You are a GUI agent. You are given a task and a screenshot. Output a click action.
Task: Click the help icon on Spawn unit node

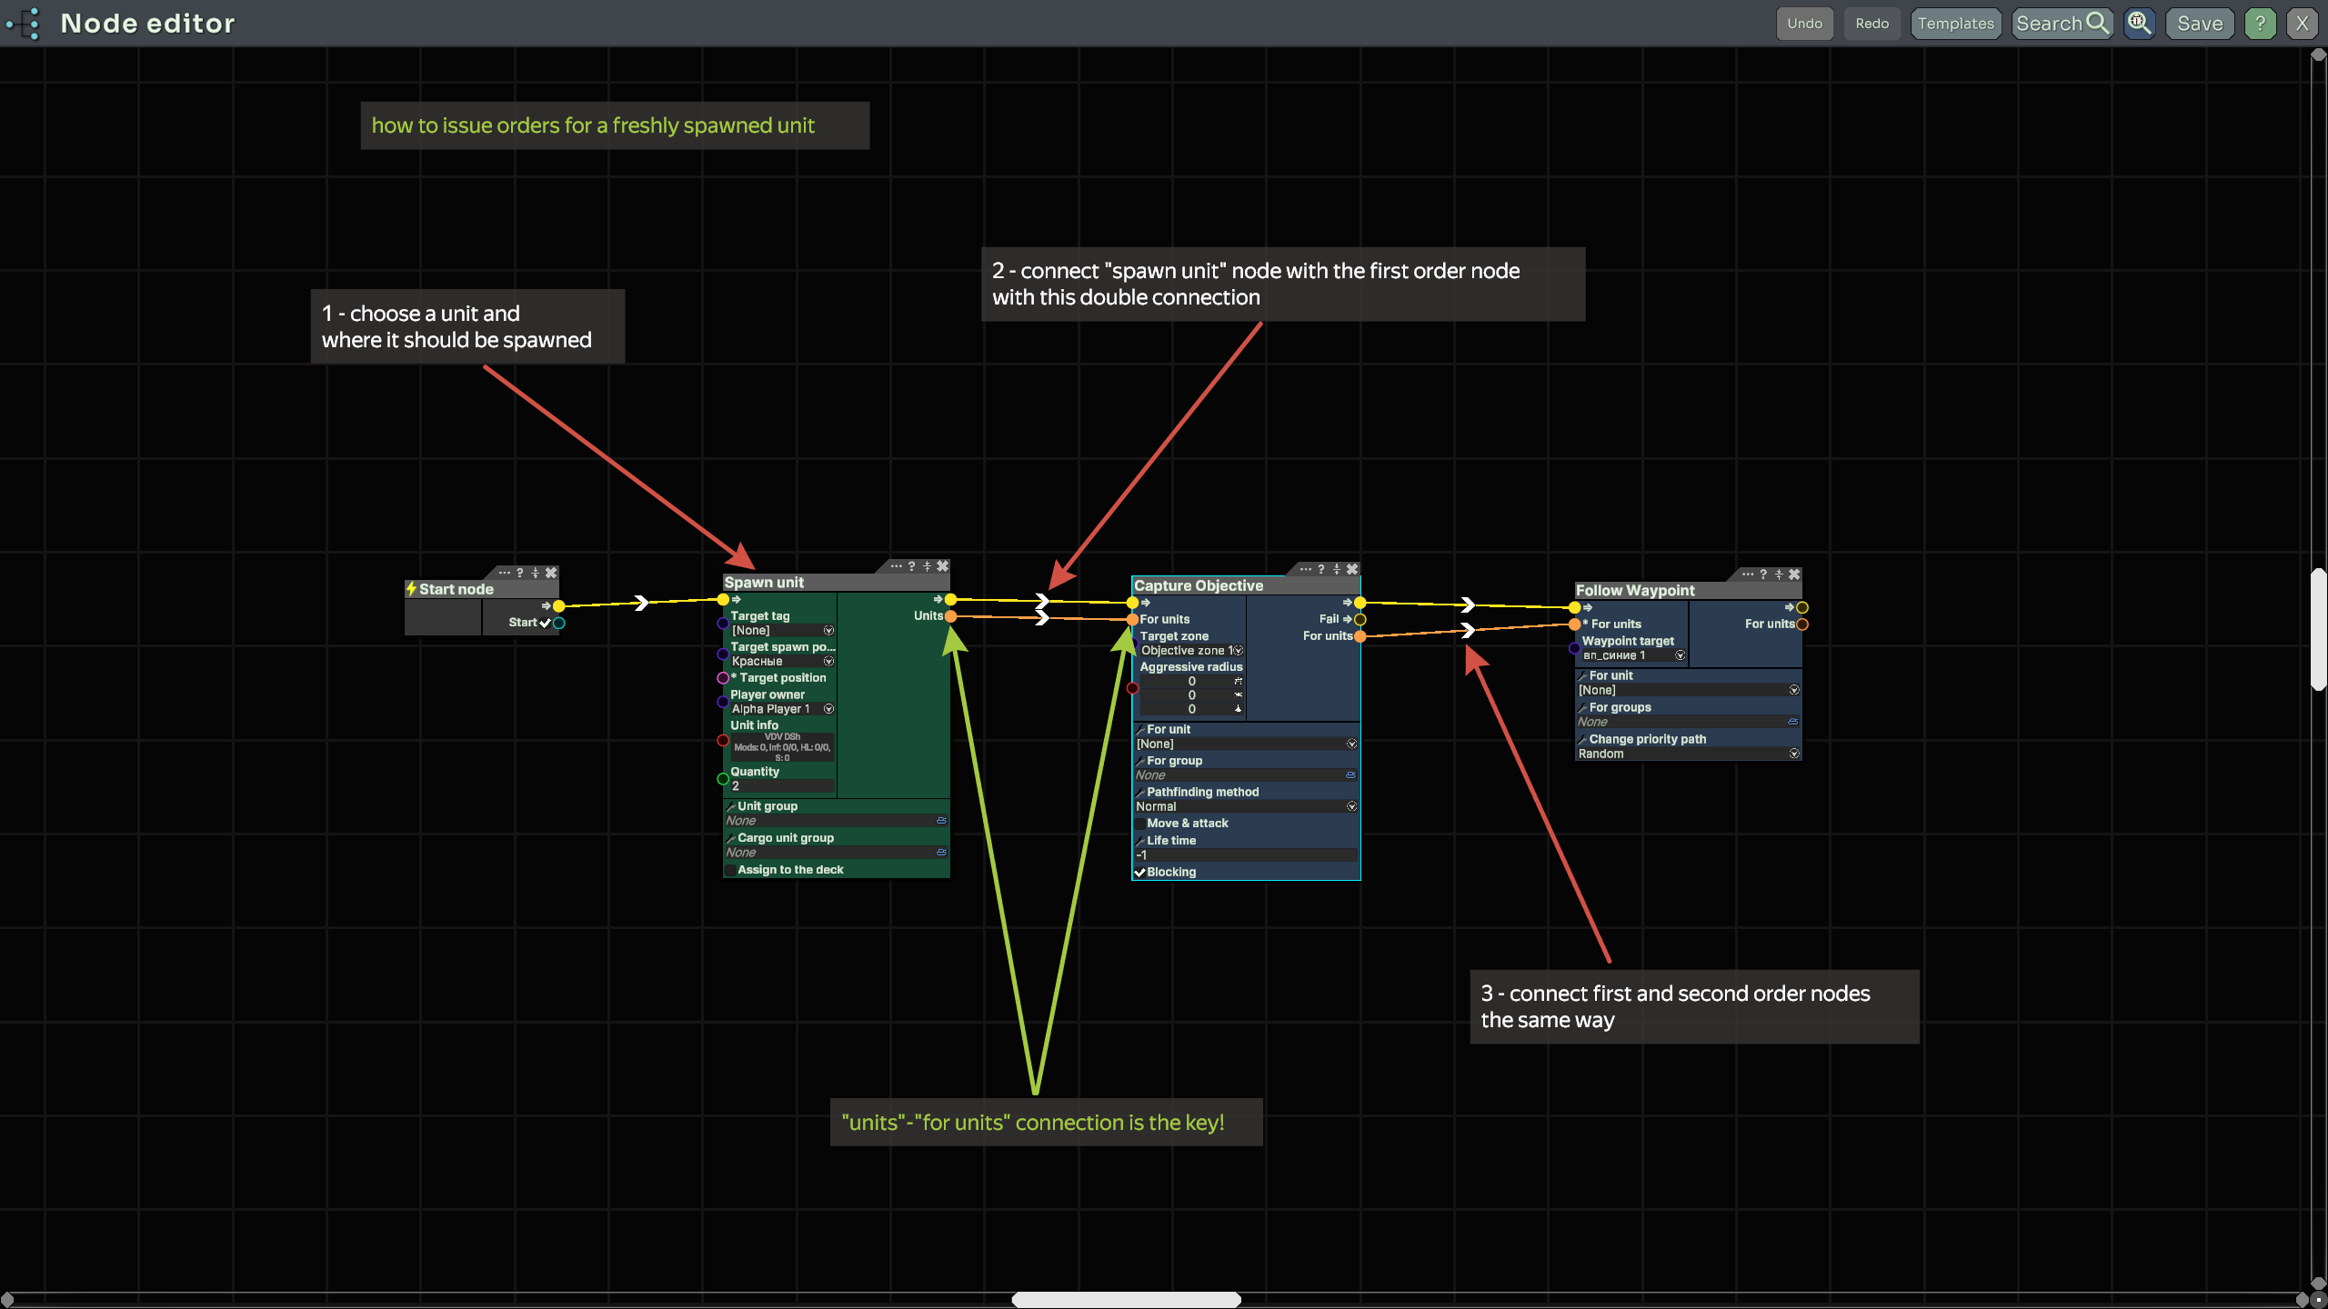pyautogui.click(x=911, y=565)
